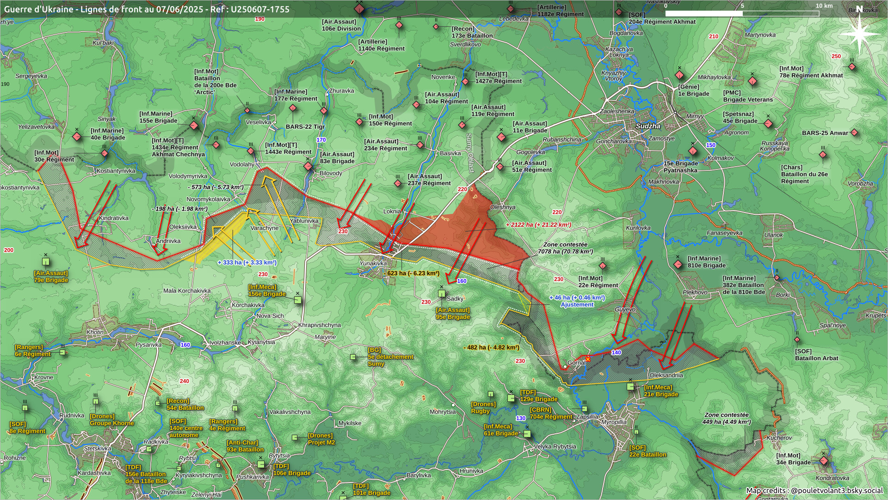The image size is (888, 500).
Task: Click the 61e Brigade Inf.Meca square icon
Action: (527, 434)
